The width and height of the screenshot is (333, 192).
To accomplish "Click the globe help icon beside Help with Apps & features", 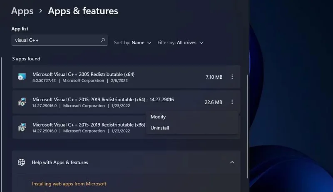I will (x=21, y=162).
